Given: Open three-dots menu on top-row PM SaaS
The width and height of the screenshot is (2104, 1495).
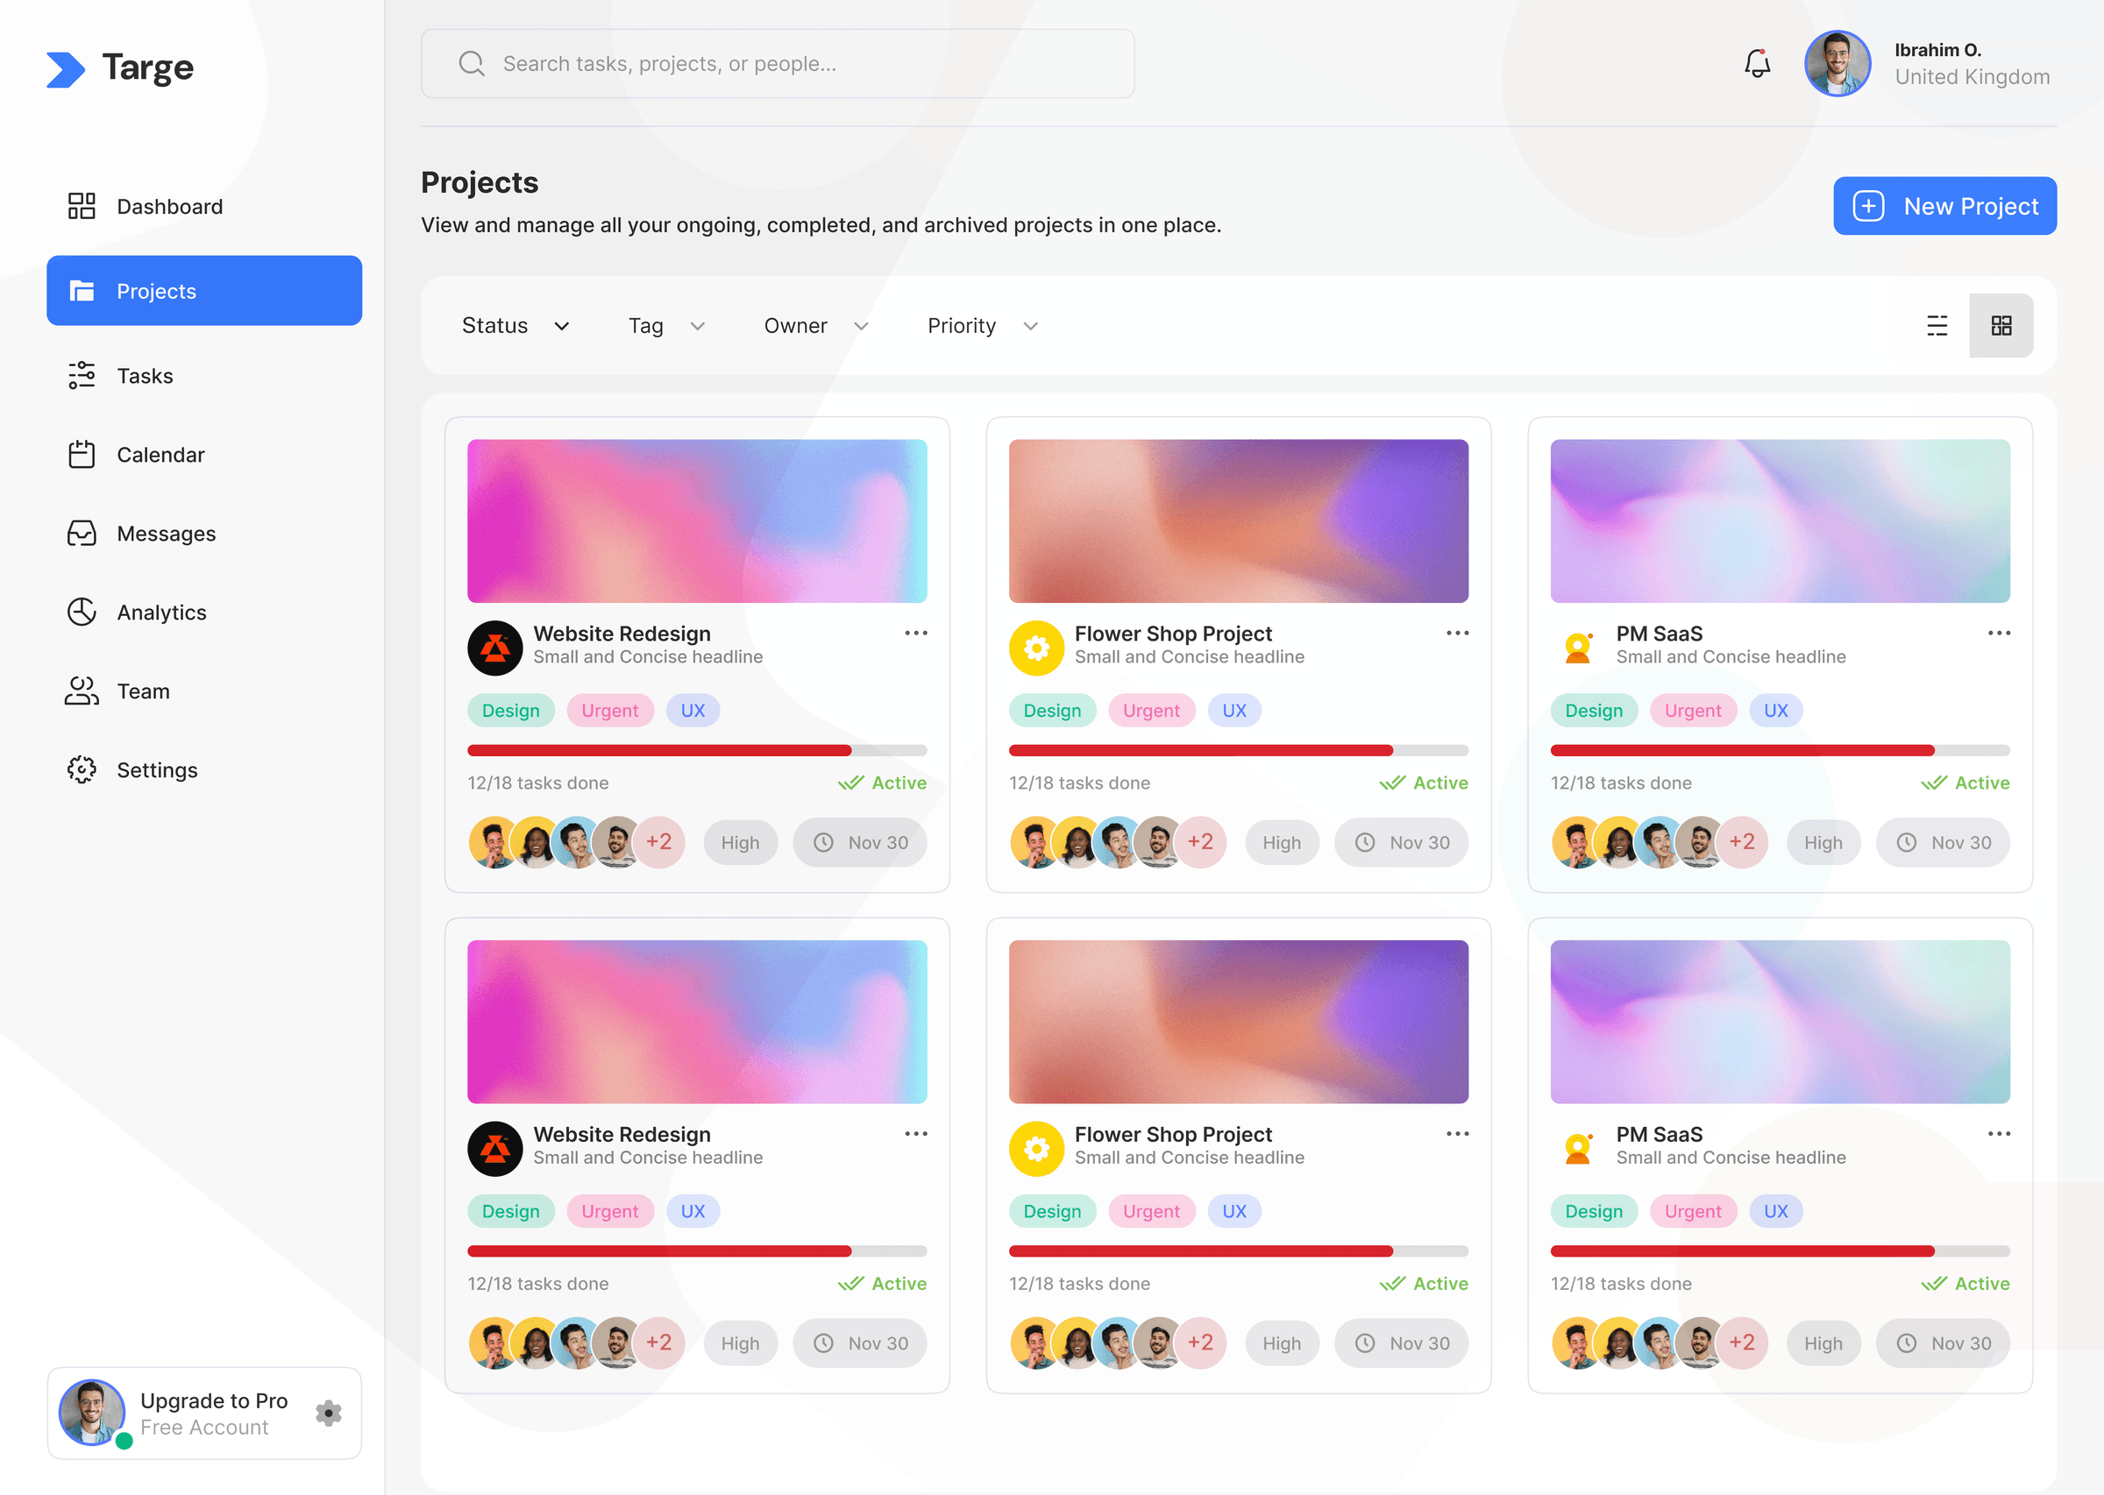Looking at the screenshot, I should point(1998,634).
